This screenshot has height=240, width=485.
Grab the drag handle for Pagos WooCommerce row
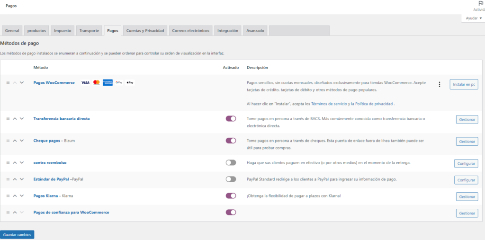coord(8,82)
